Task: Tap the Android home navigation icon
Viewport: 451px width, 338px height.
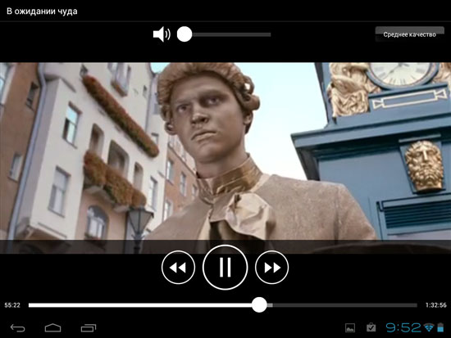Action: [53, 327]
